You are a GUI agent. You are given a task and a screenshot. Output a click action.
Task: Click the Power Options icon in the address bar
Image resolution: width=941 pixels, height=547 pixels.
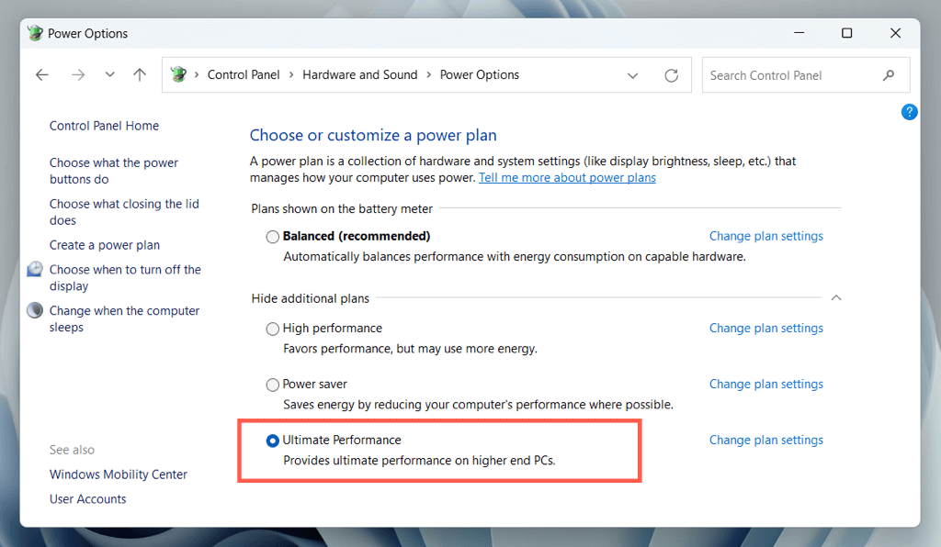click(179, 75)
